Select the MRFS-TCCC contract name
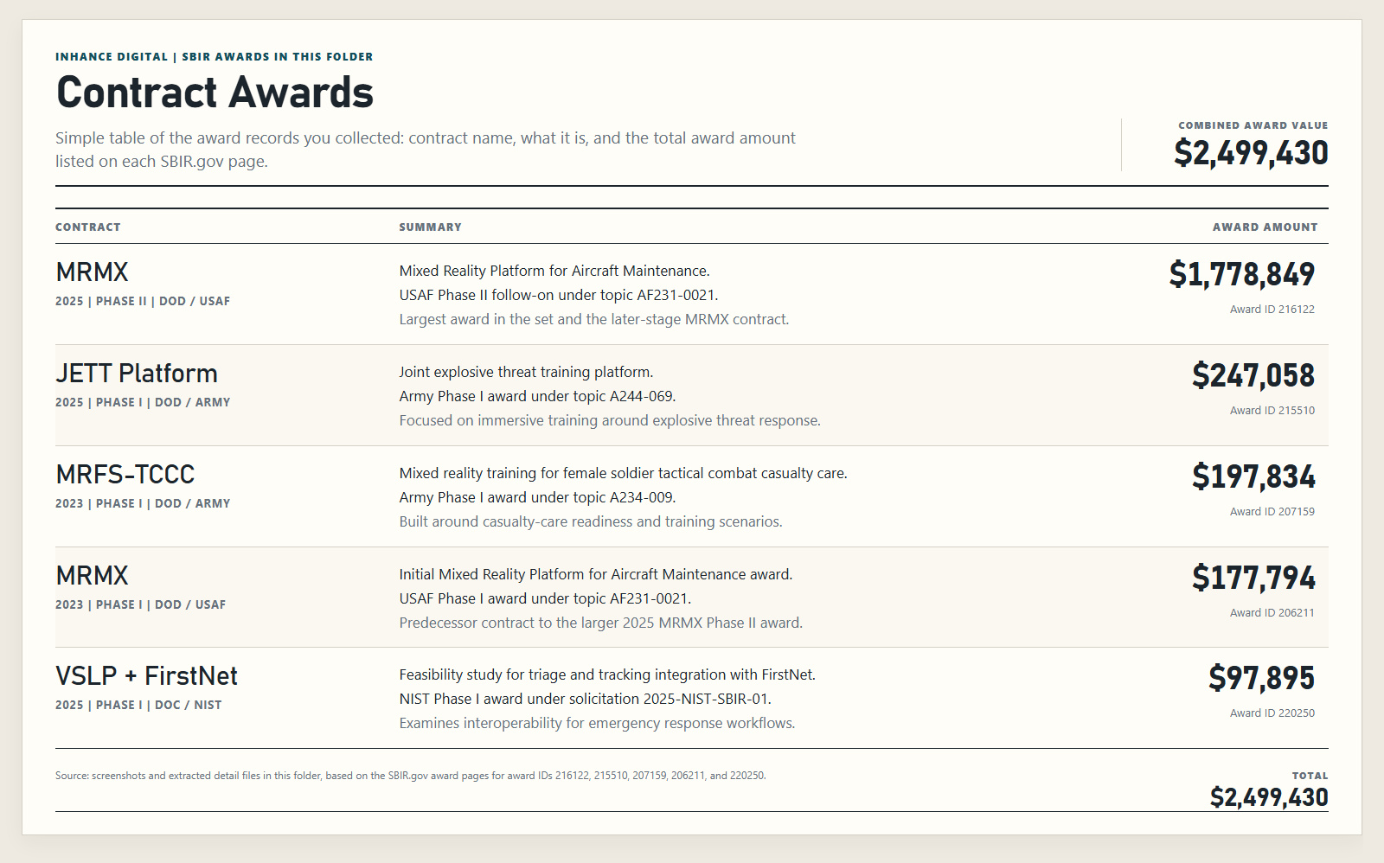Image resolution: width=1384 pixels, height=863 pixels. 125,475
